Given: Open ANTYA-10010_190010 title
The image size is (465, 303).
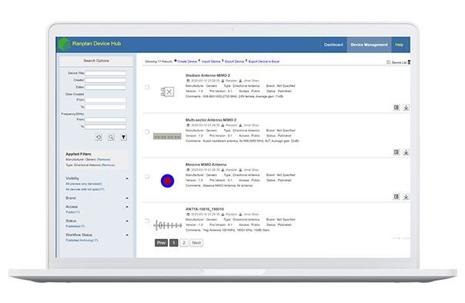Looking at the screenshot, I should [x=205, y=209].
